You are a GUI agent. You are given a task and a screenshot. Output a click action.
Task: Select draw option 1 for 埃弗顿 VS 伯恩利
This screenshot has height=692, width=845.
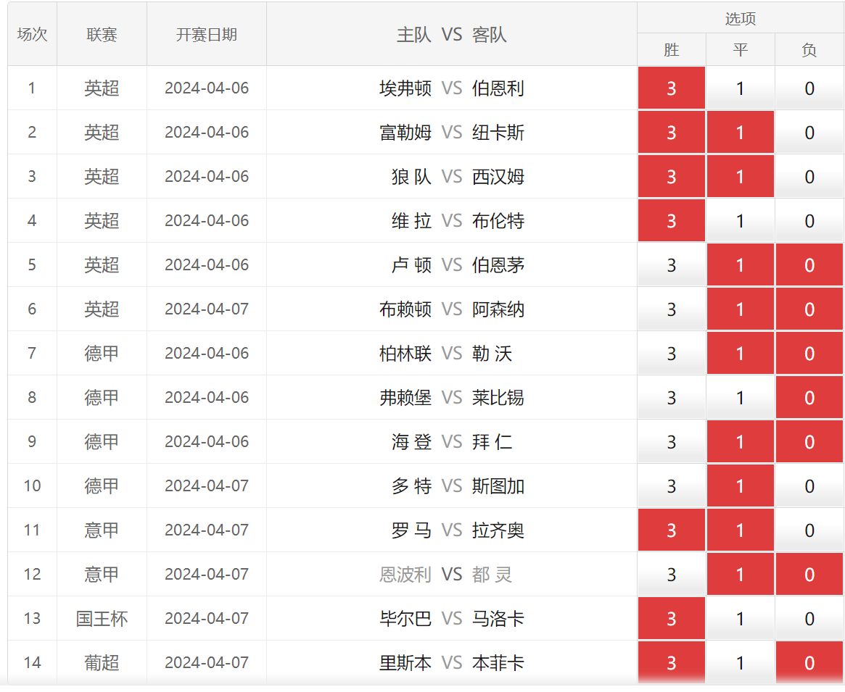coord(740,88)
